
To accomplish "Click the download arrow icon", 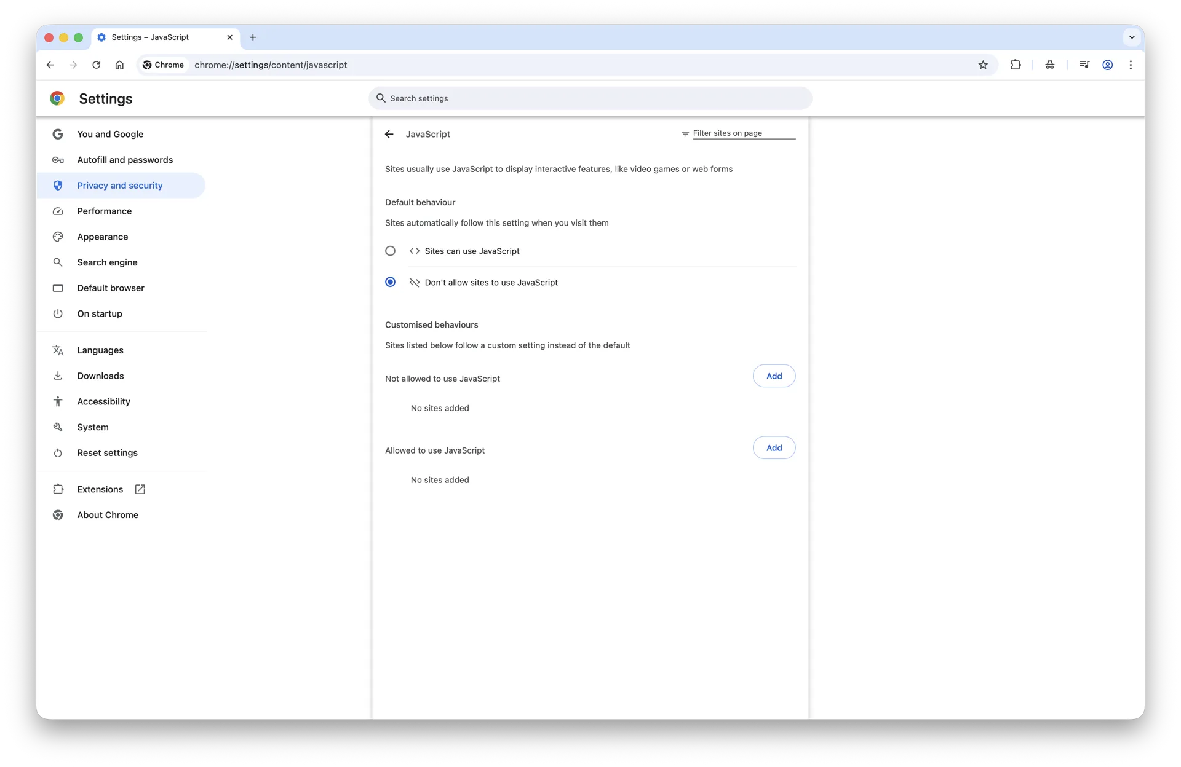I will tap(58, 376).
